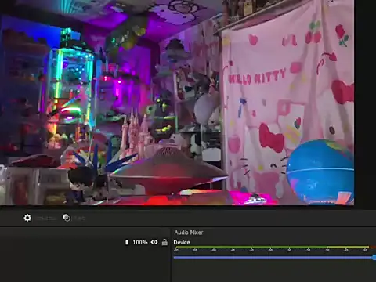Click the webcam preview canvas
This screenshot has width=376, height=282.
click(177, 103)
